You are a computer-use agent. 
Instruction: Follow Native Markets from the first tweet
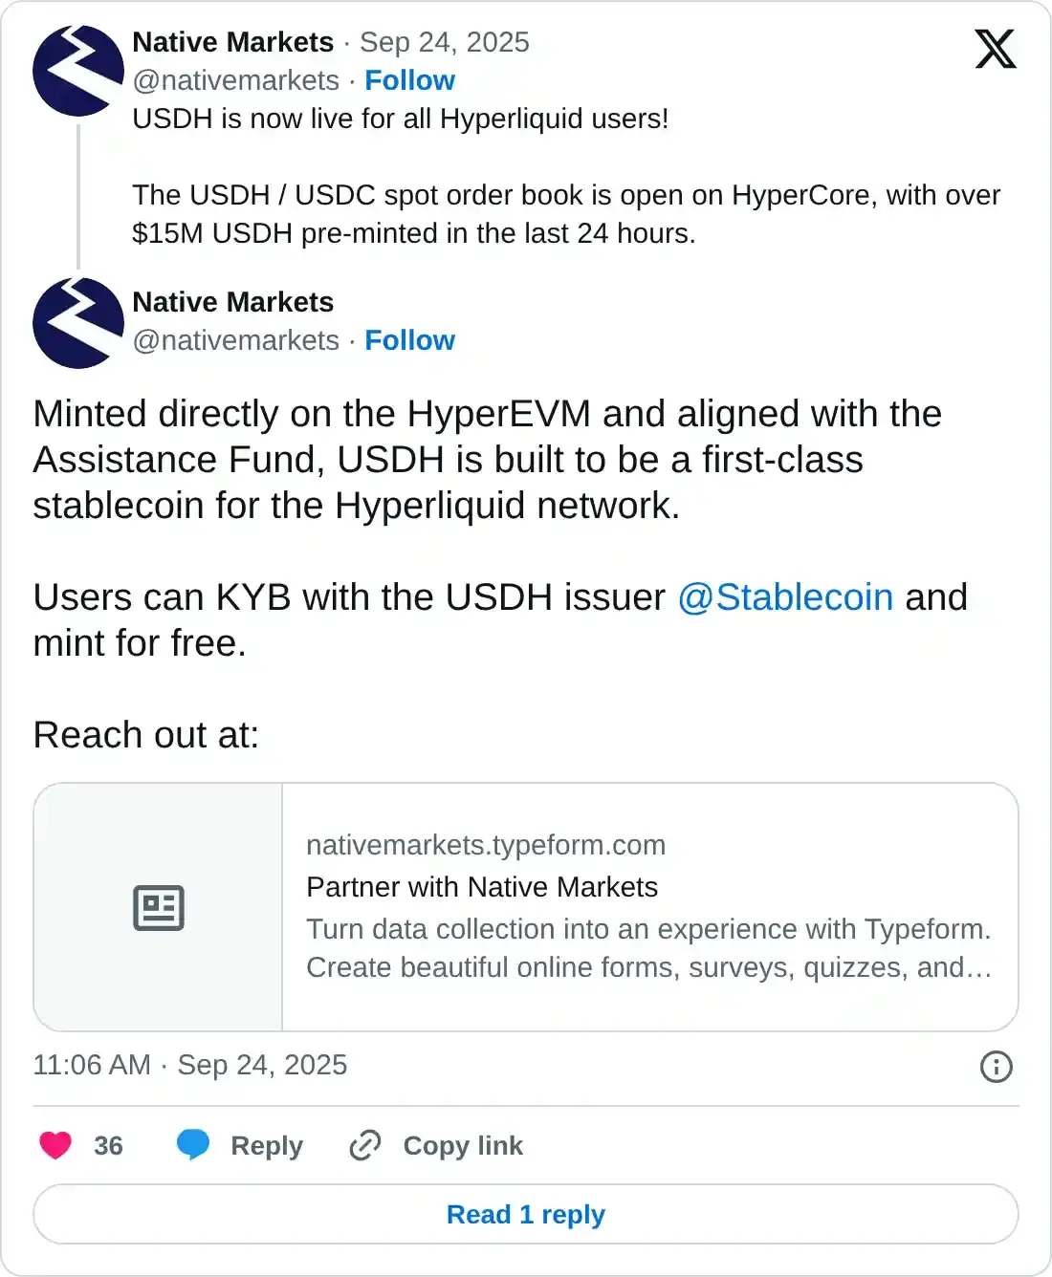coord(410,80)
